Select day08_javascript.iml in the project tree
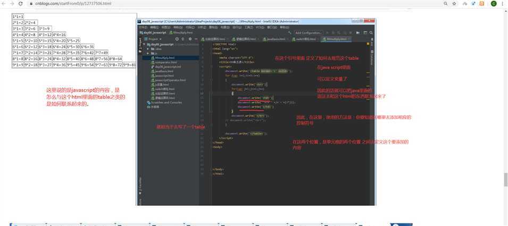 click(x=166, y=66)
